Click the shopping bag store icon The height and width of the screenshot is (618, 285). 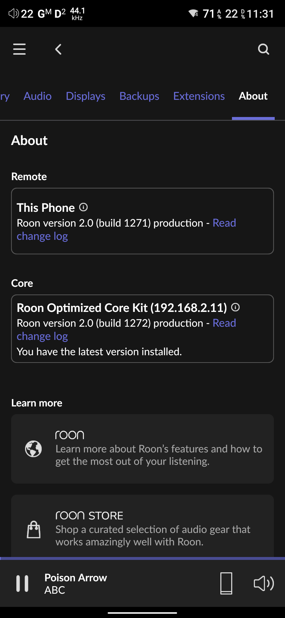coord(34,529)
